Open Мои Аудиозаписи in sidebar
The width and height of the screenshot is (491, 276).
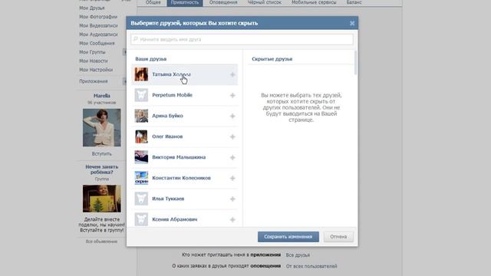pyautogui.click(x=98, y=34)
